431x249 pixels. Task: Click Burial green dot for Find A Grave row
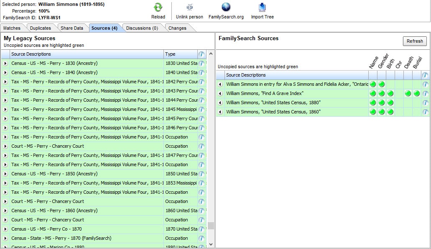click(417, 94)
